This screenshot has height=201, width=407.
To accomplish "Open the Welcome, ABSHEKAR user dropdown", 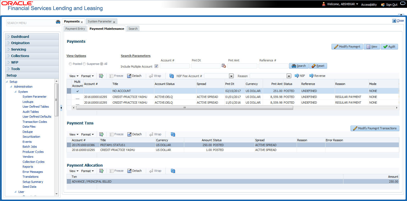I will (x=343, y=4).
